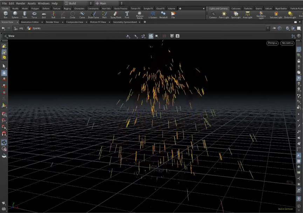This screenshot has width=303, height=213.
Task: Select the Sphere shelf tool
Action: pyautogui.click(x=15, y=15)
